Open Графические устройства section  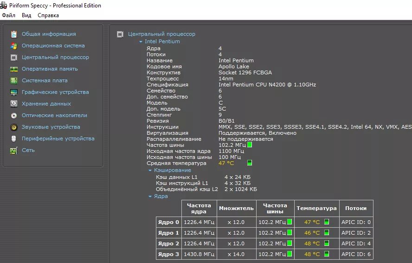coord(55,92)
